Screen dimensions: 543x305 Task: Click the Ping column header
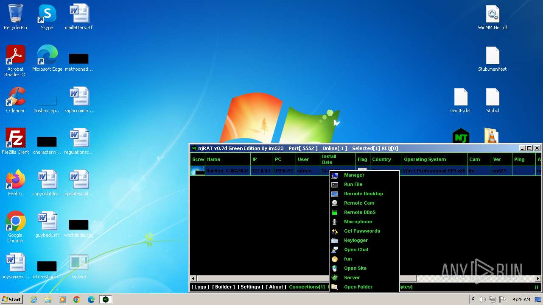[524, 159]
